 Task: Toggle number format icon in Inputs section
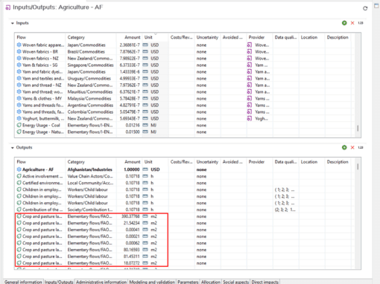click(361, 23)
